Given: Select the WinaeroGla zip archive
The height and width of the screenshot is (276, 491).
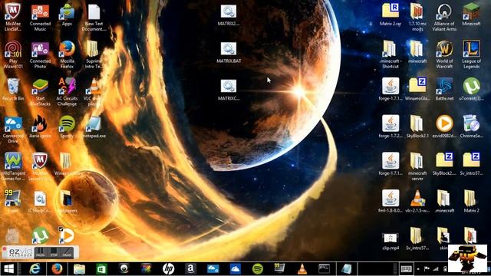Looking at the screenshot, I should [x=417, y=89].
